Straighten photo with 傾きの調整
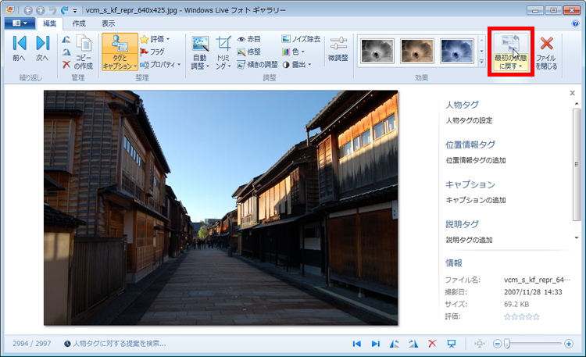Screen dimensions: 586x357 258,65
